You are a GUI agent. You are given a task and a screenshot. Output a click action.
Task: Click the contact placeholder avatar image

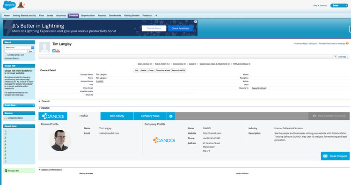coord(44,47)
